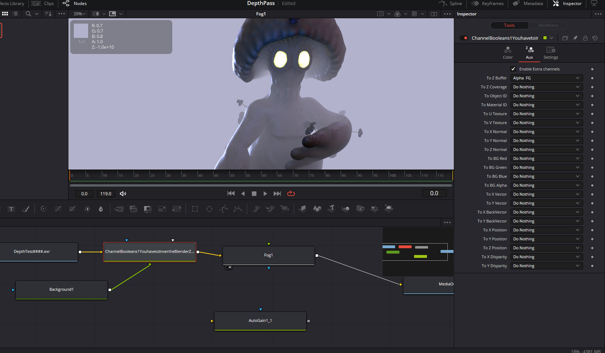This screenshot has width=605, height=353.
Task: Open the To Y Disparity dropdown
Action: point(546,266)
